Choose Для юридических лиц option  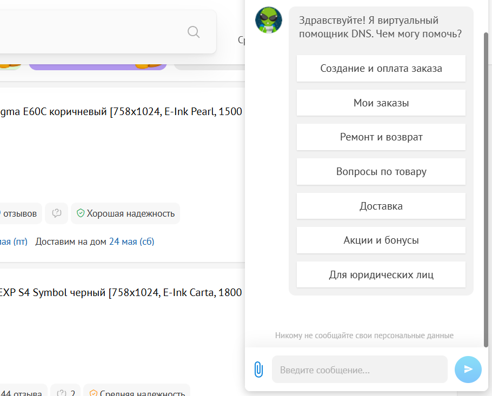tap(381, 274)
